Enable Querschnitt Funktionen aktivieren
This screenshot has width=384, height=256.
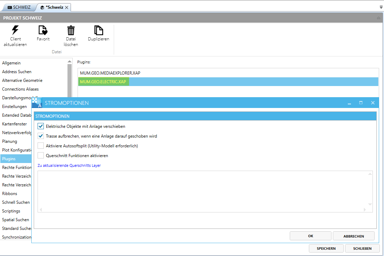(41, 155)
